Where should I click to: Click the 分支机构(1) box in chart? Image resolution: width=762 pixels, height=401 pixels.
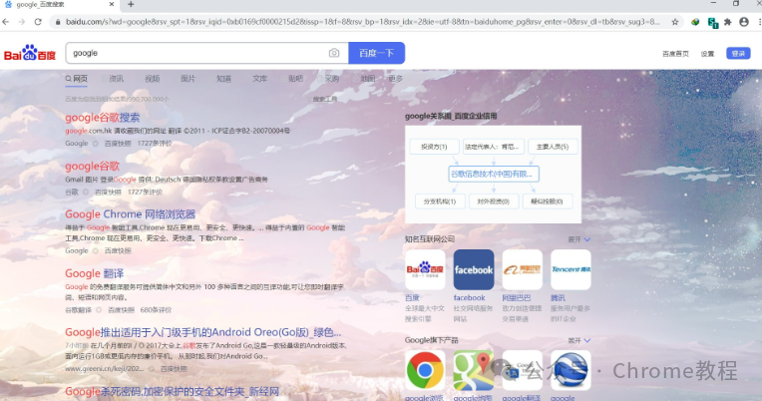tap(440, 201)
